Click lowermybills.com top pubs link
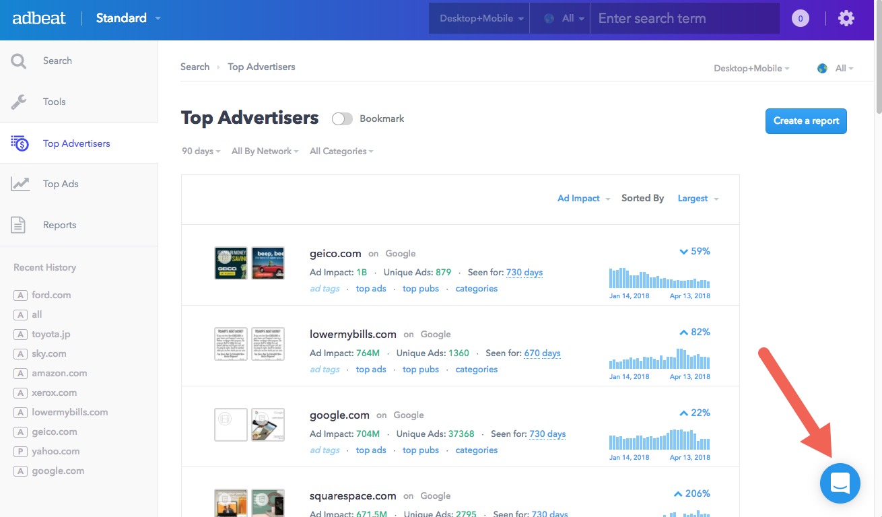 pyautogui.click(x=421, y=370)
